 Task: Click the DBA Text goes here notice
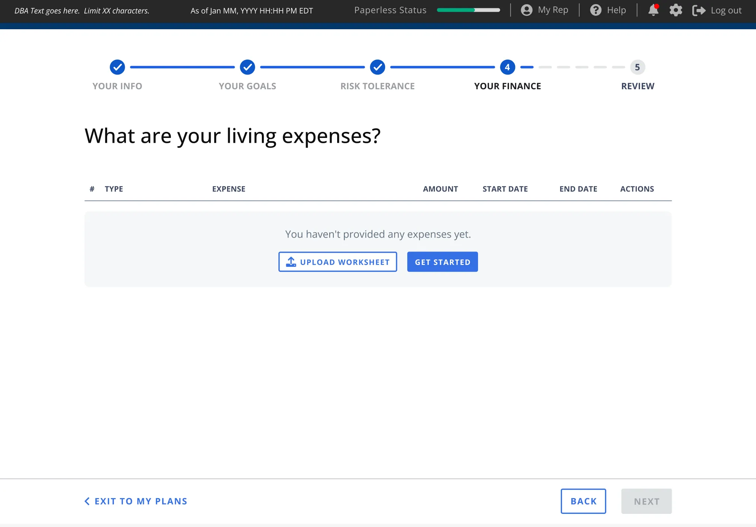click(x=82, y=11)
